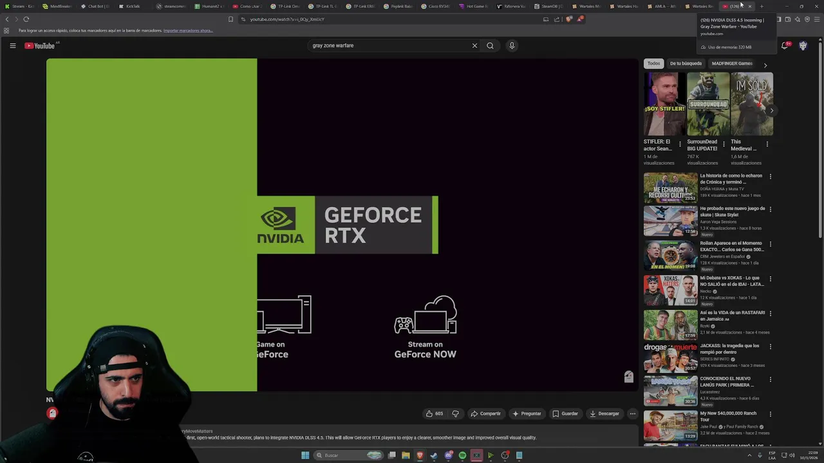Image resolution: width=824 pixels, height=463 pixels.
Task: Share the video with Compartir button
Action: [485, 413]
